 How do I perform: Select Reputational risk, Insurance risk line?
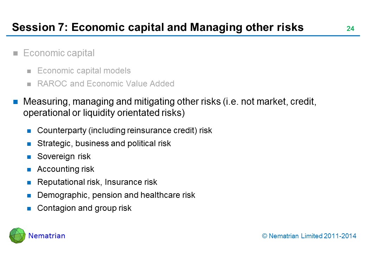click(x=97, y=182)
